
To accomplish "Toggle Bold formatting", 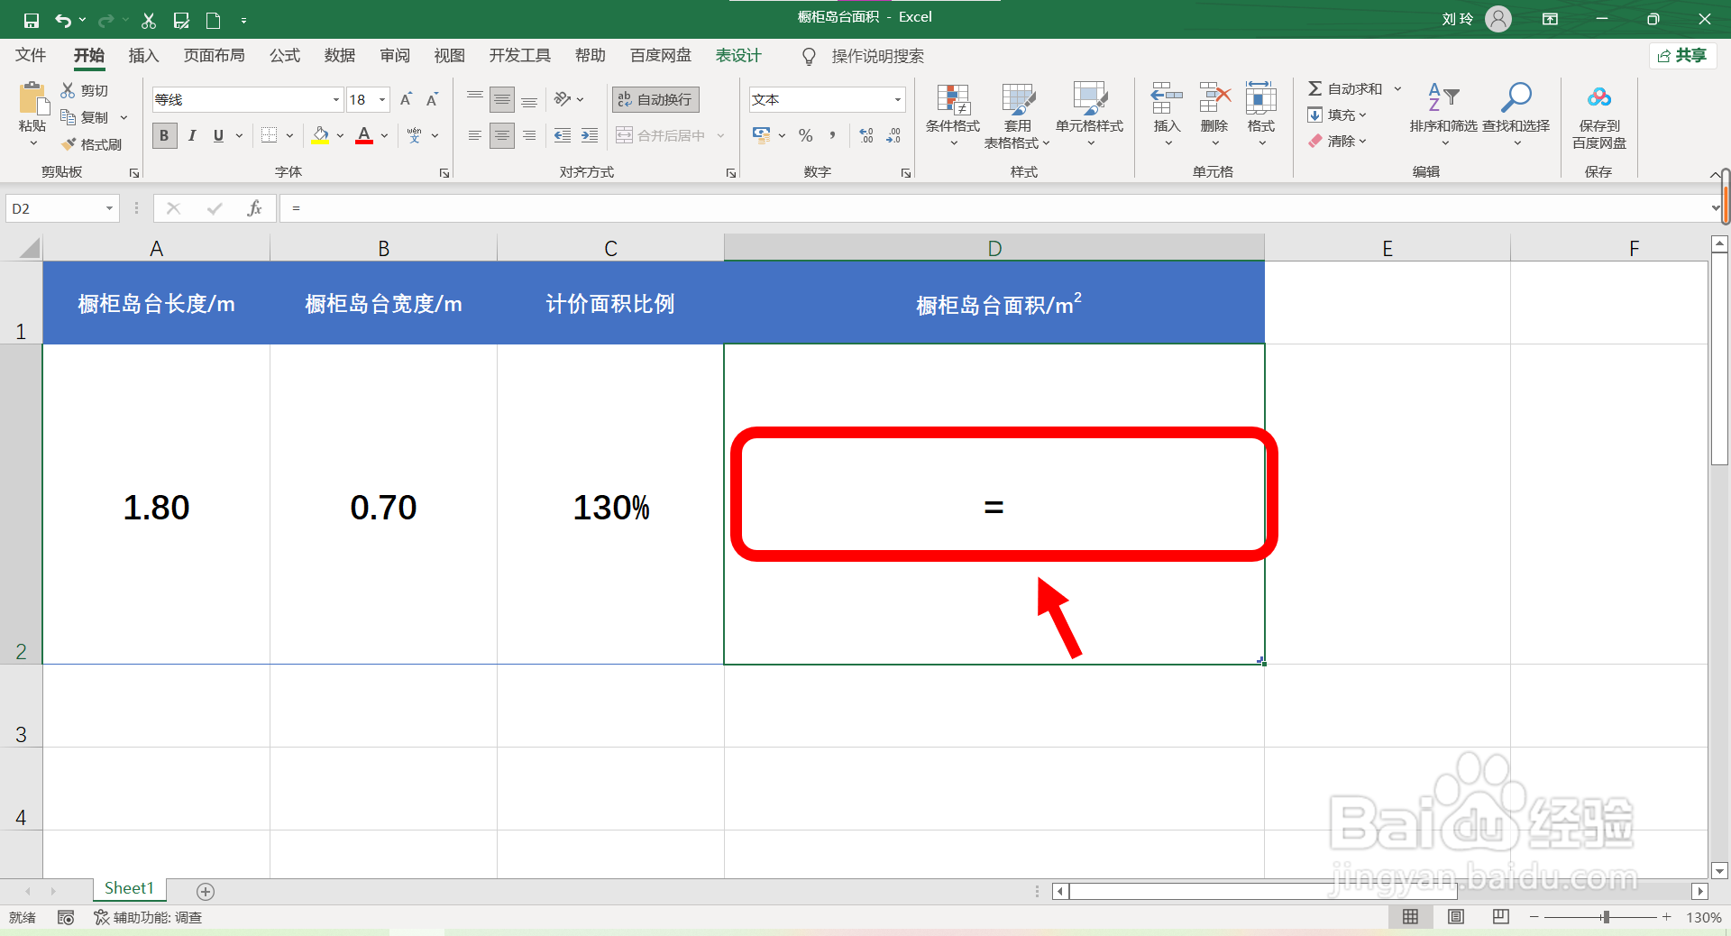I will point(164,135).
